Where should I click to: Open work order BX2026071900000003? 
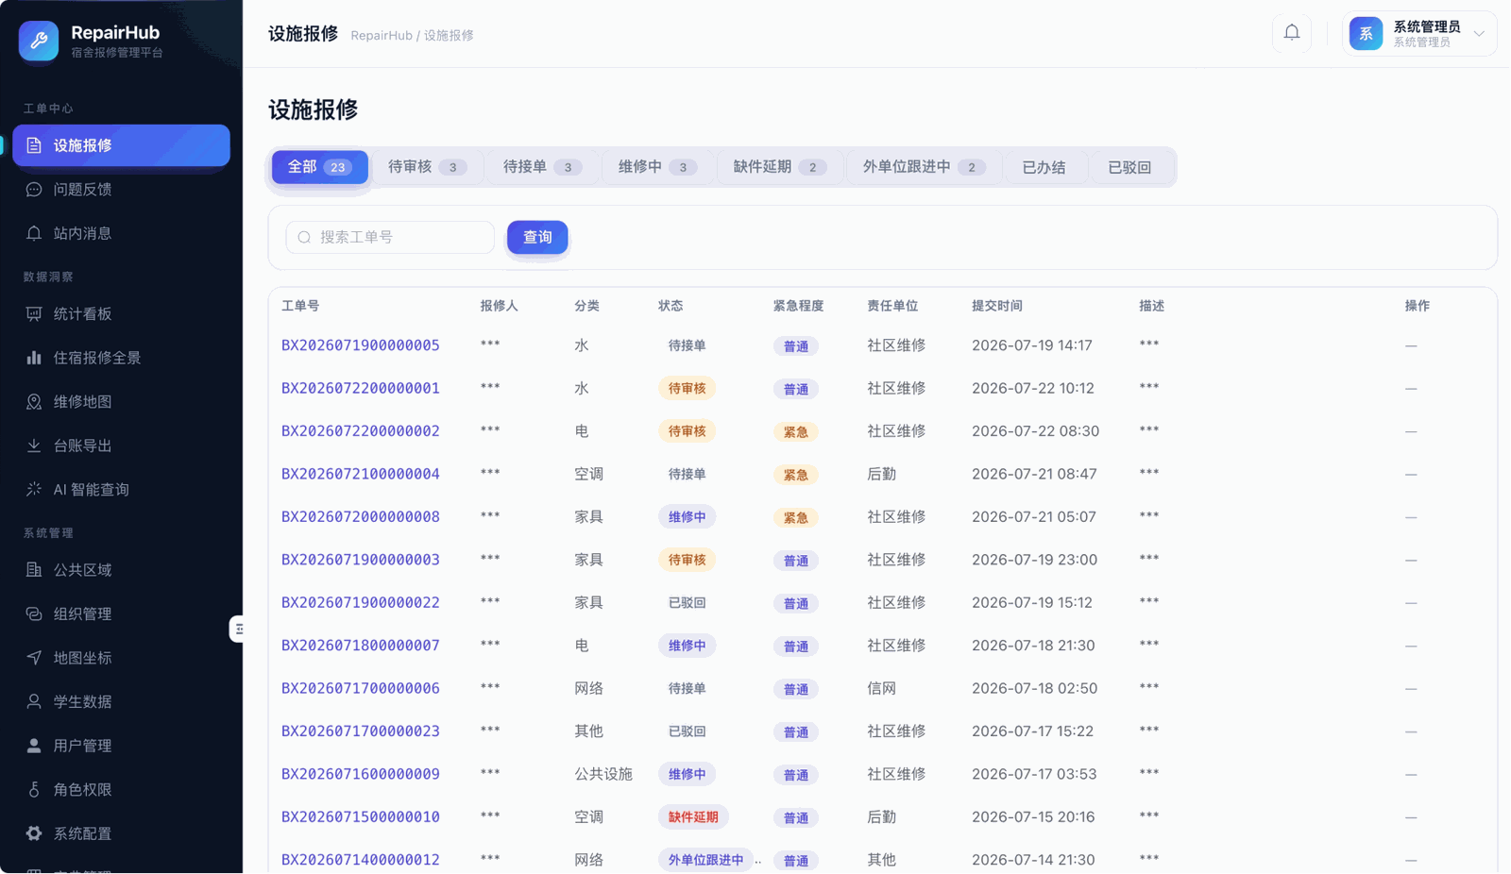pyautogui.click(x=361, y=560)
